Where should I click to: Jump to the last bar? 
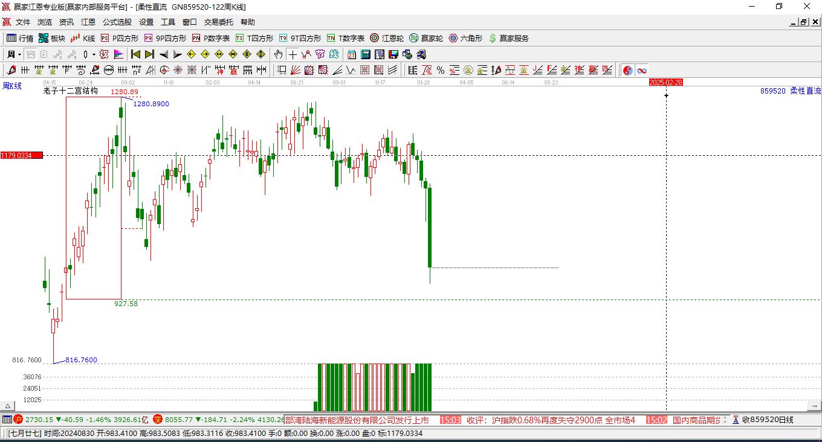point(149,54)
